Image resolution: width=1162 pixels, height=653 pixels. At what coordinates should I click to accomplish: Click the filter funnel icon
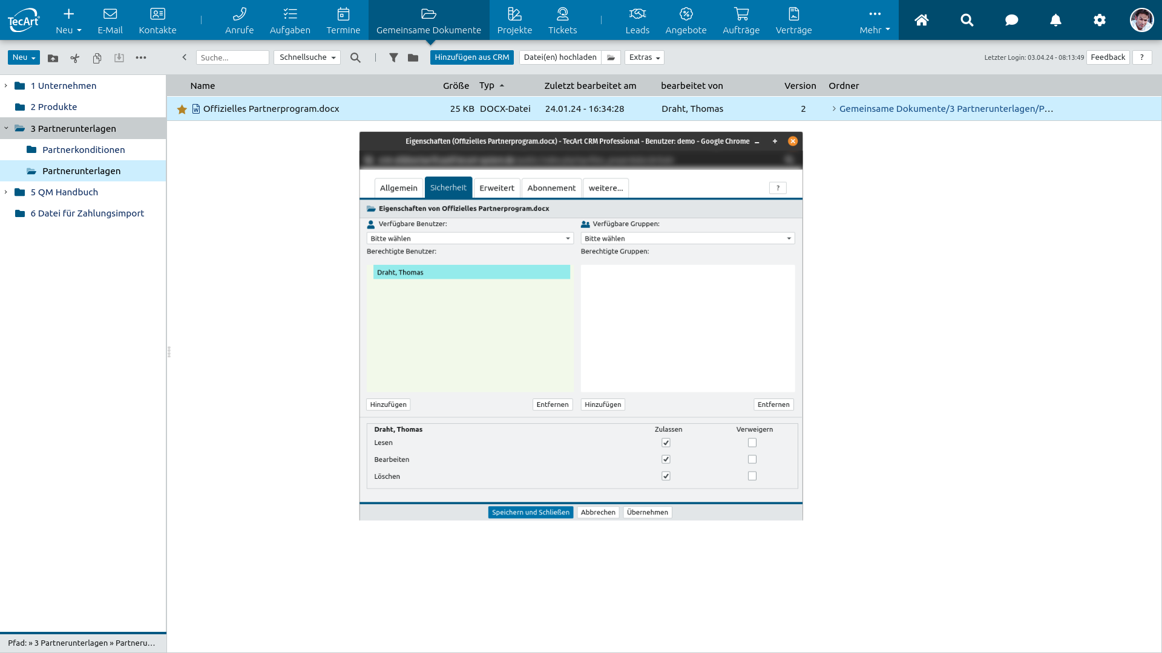coord(393,57)
